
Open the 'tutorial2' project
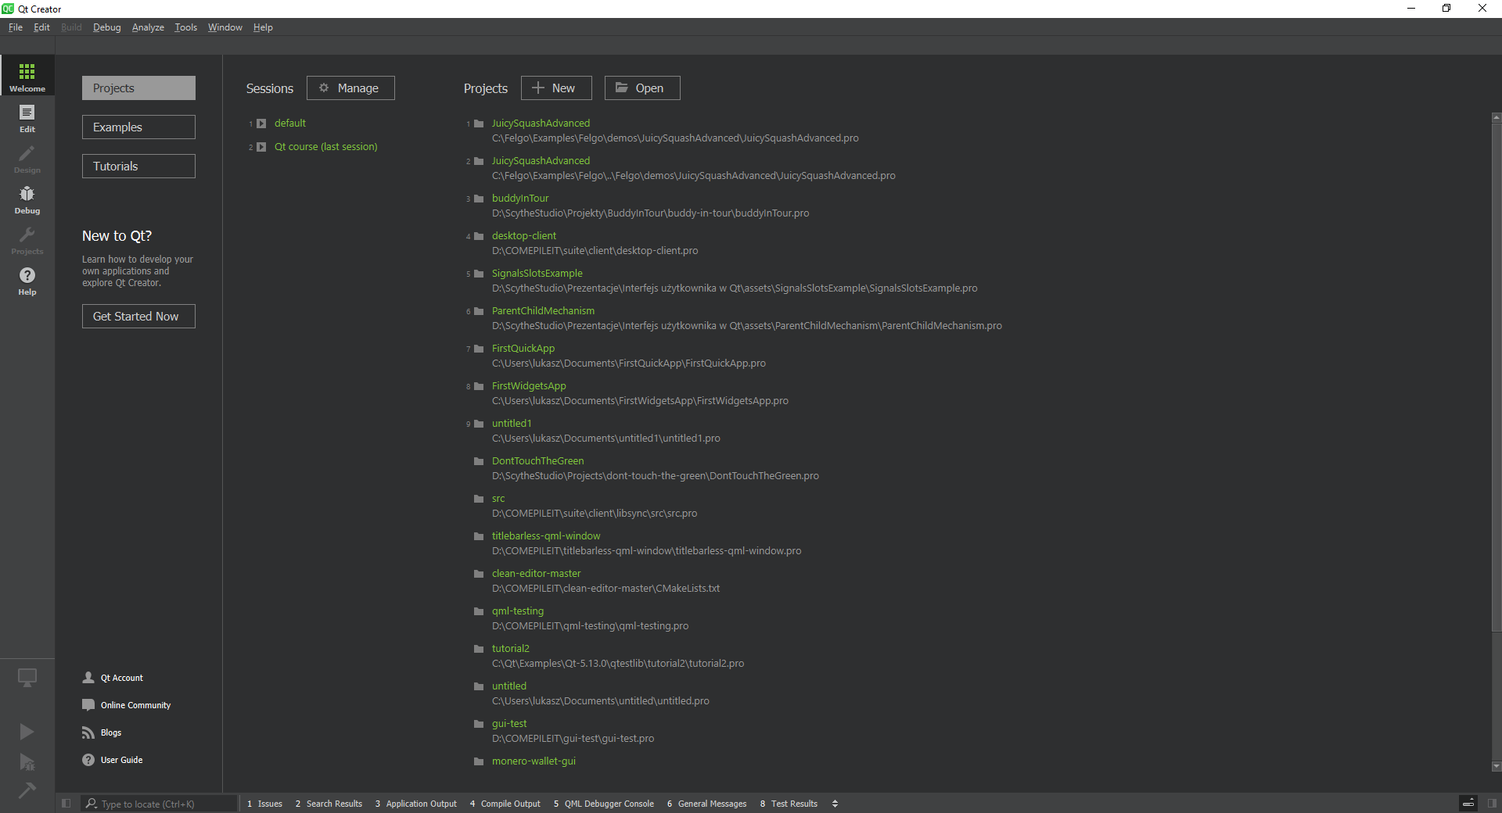(511, 649)
